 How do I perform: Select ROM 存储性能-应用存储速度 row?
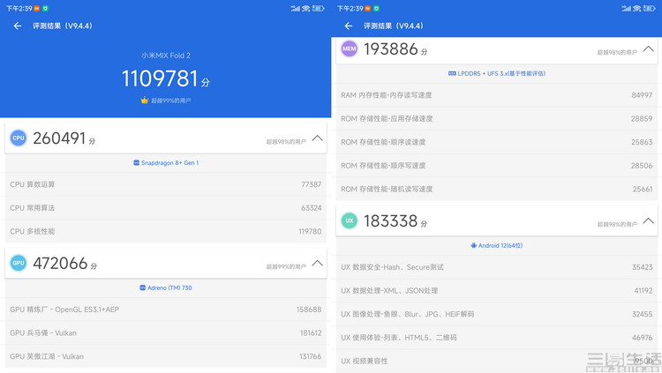(496, 118)
